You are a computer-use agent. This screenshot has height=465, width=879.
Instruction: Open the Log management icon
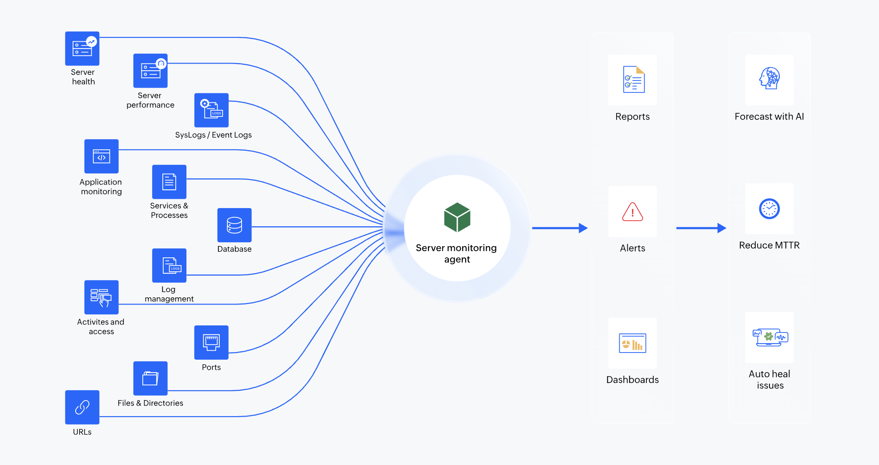[x=169, y=265]
